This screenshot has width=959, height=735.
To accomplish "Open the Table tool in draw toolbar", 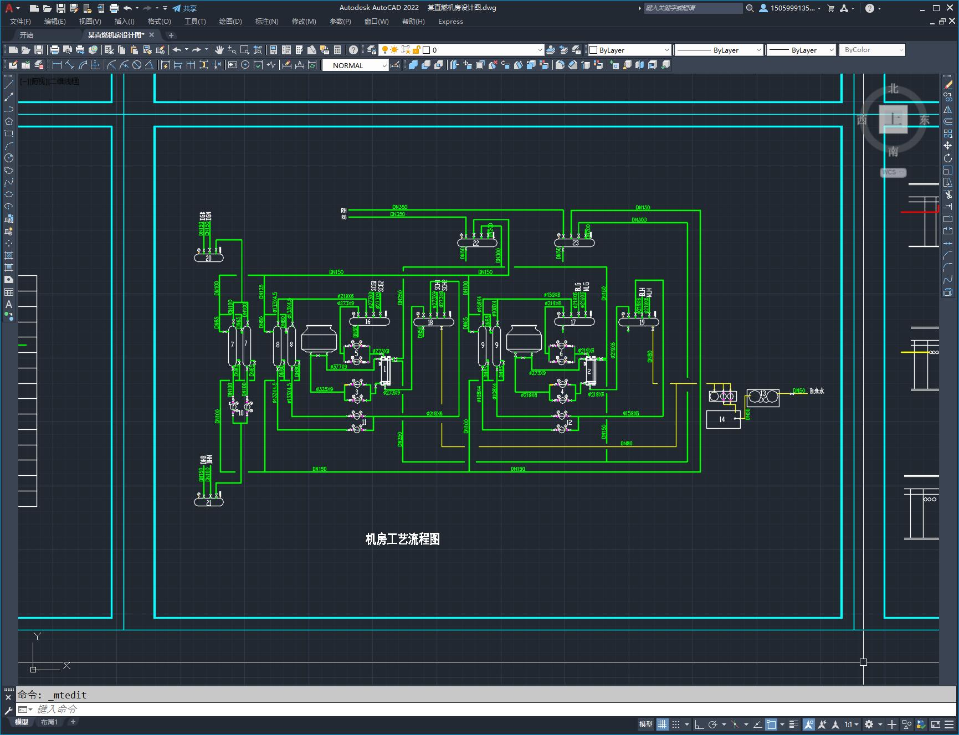I will click(x=9, y=292).
